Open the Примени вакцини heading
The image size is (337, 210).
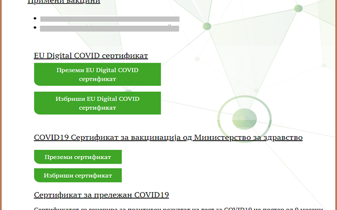(64, 2)
